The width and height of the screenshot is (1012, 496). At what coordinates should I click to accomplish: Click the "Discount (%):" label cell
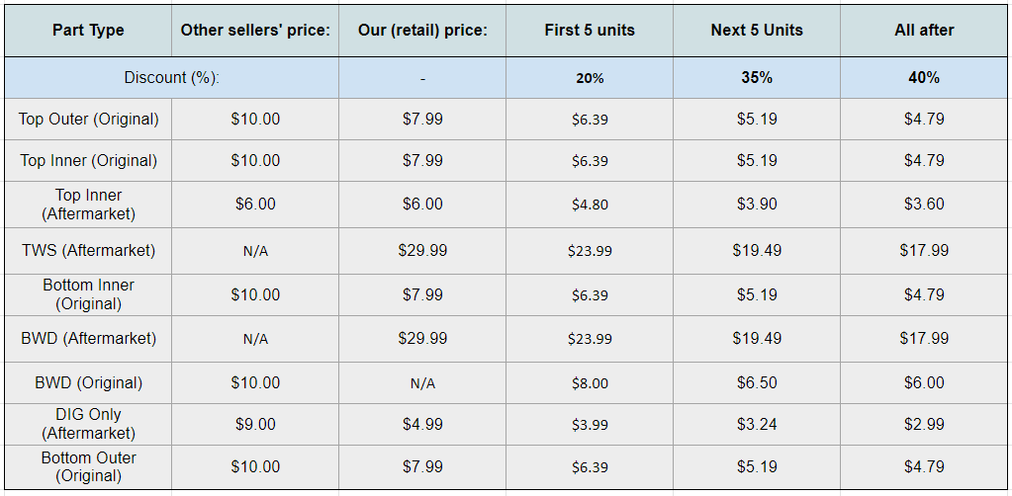point(172,77)
